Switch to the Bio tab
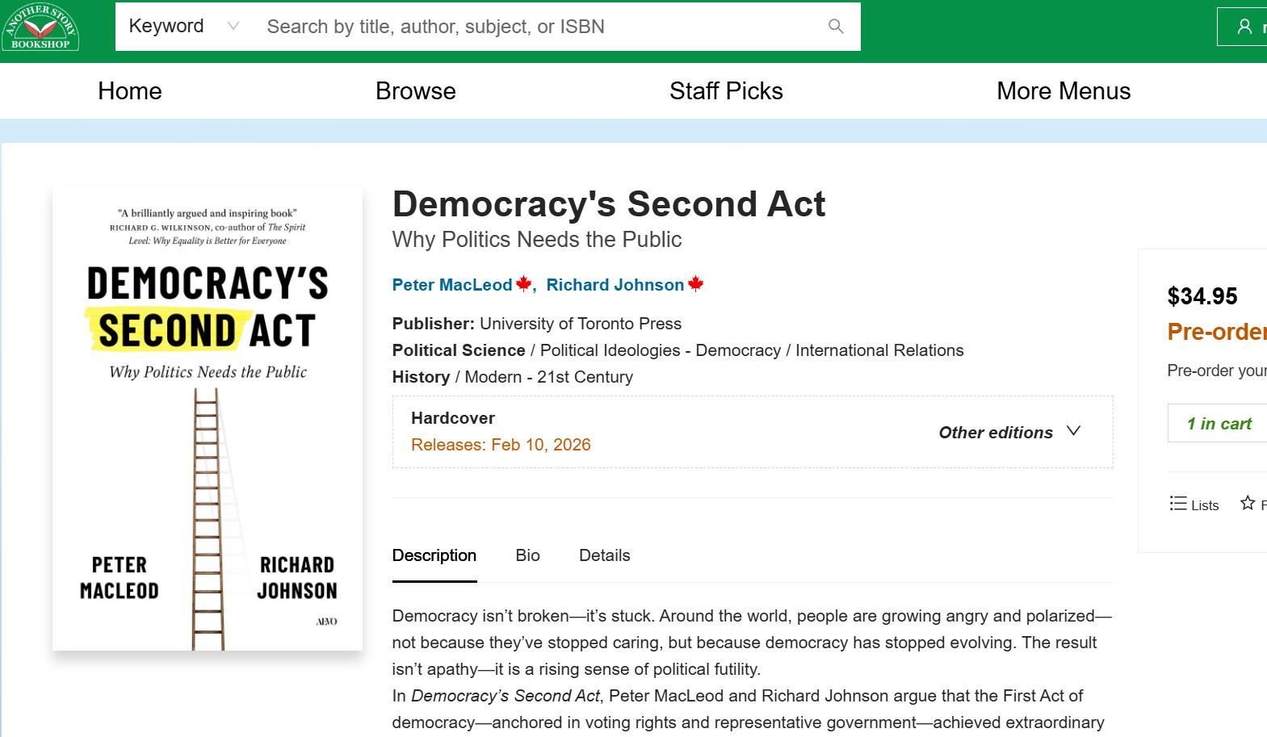This screenshot has height=737, width=1267. [x=527, y=555]
